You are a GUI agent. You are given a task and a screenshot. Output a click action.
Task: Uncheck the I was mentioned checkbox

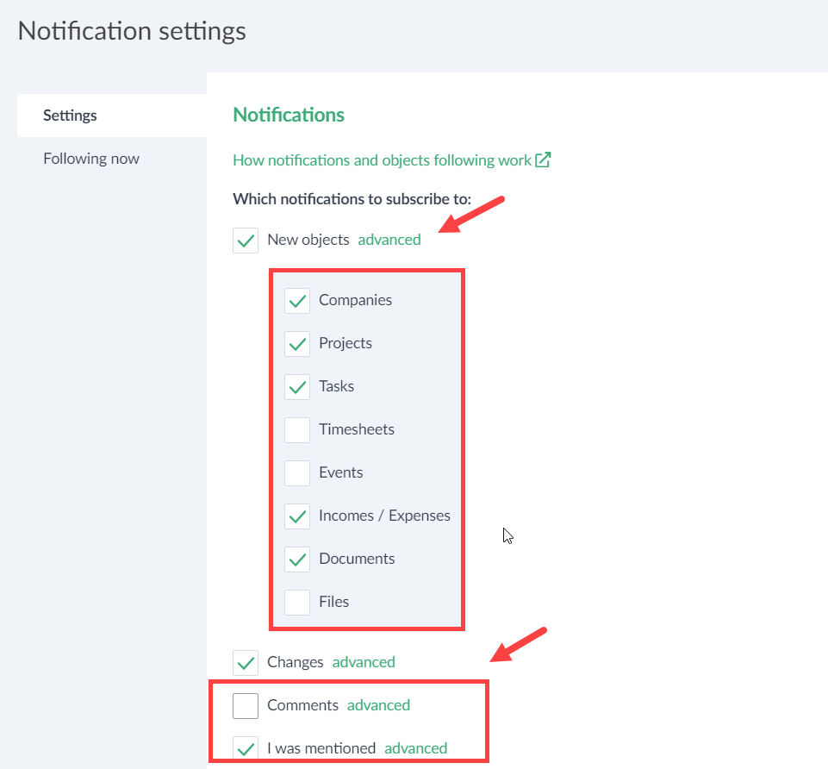pyautogui.click(x=246, y=748)
